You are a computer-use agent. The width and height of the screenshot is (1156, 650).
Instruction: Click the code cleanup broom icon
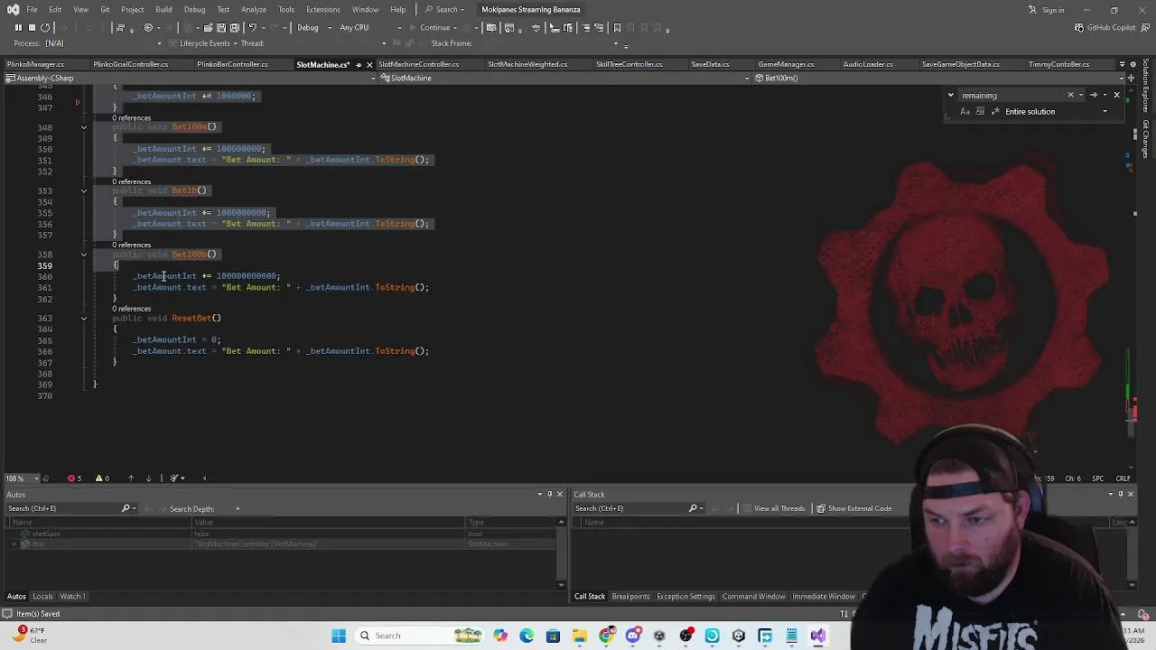(175, 478)
